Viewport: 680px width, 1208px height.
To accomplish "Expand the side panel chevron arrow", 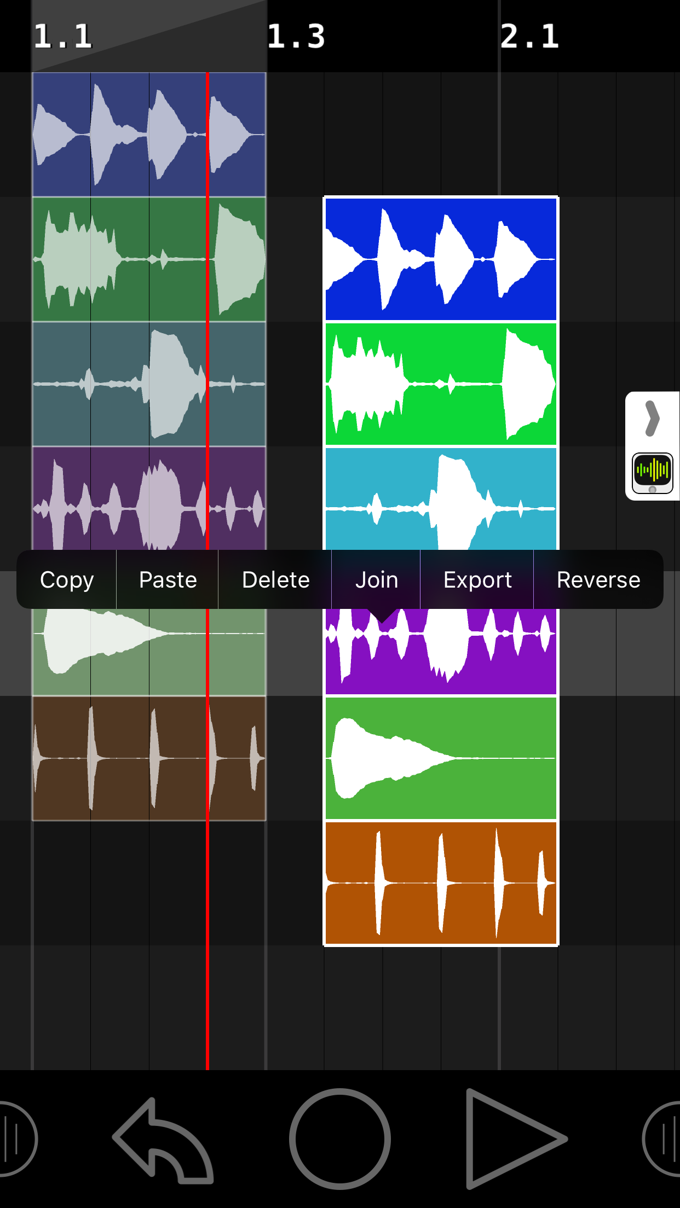I will (x=652, y=419).
